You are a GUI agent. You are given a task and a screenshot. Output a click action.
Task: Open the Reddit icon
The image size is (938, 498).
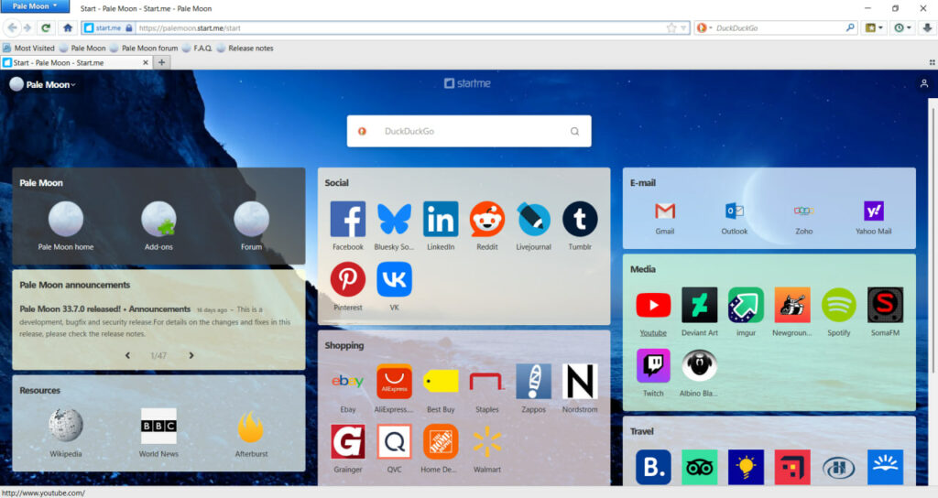(x=487, y=219)
